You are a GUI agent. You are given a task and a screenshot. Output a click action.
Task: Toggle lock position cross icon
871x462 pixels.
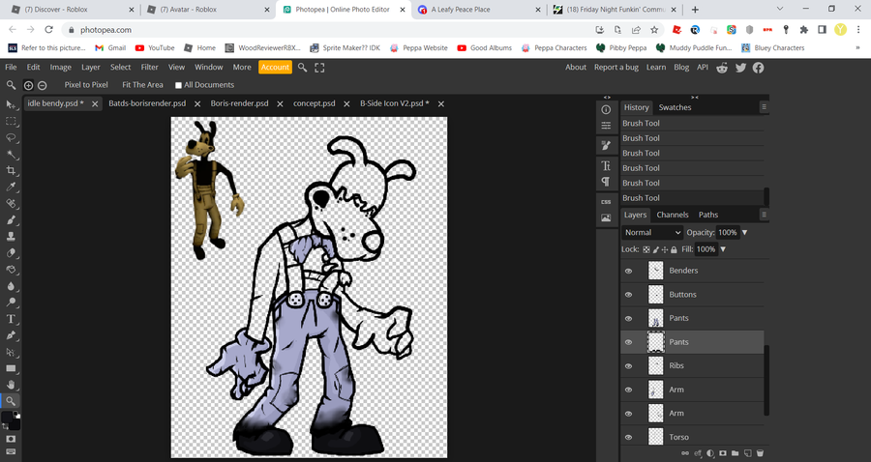[664, 249]
